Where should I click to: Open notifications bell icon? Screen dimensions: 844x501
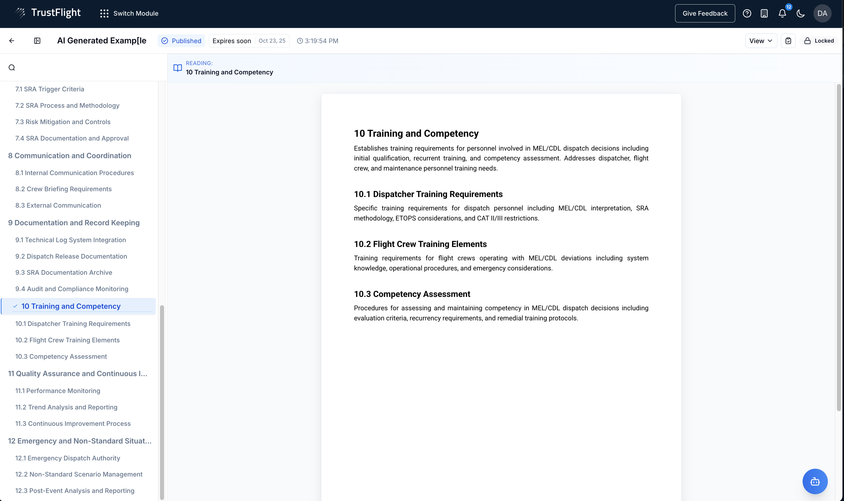click(x=782, y=14)
